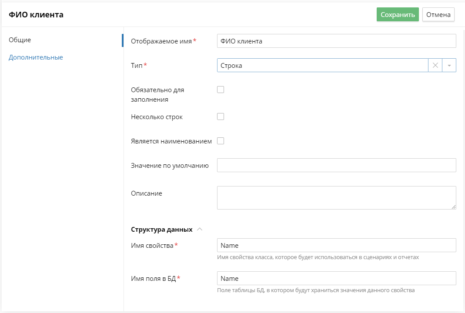Collapse the Структура данных section chevron
The width and height of the screenshot is (465, 313).
coord(200,229)
